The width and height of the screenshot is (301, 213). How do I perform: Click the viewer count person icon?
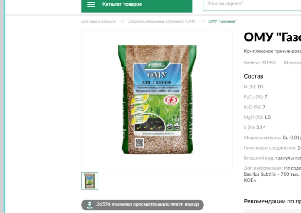coord(89,205)
